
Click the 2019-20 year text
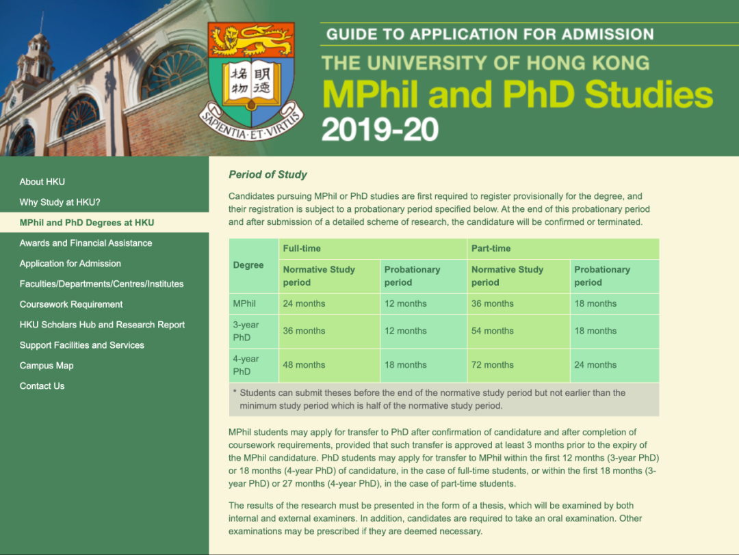coord(380,129)
